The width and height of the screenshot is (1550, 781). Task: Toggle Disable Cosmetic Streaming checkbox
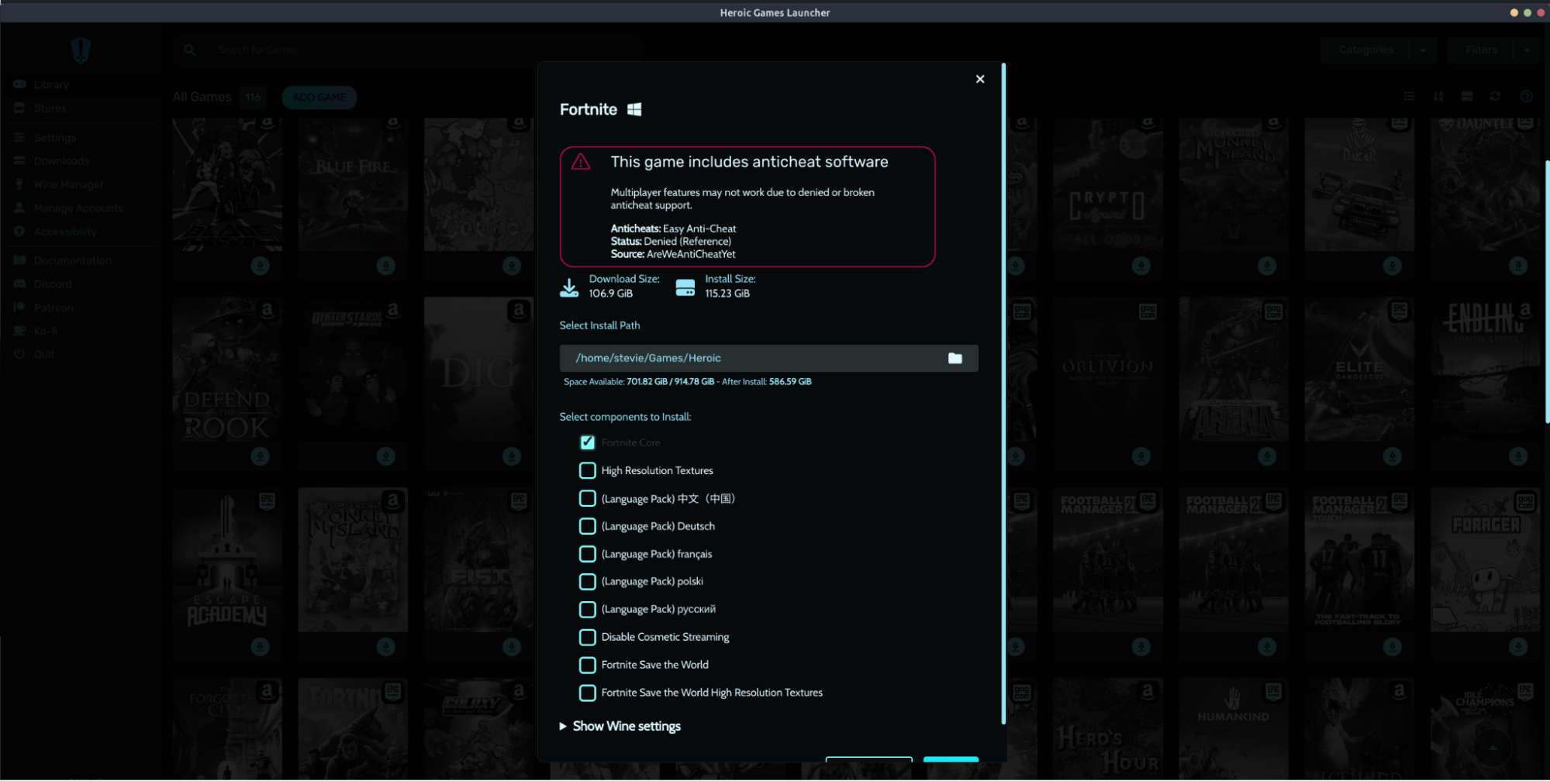pos(588,637)
